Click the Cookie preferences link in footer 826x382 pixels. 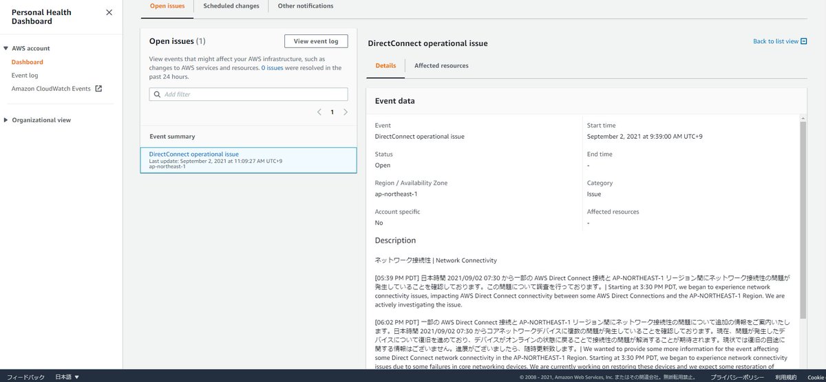[816, 377]
